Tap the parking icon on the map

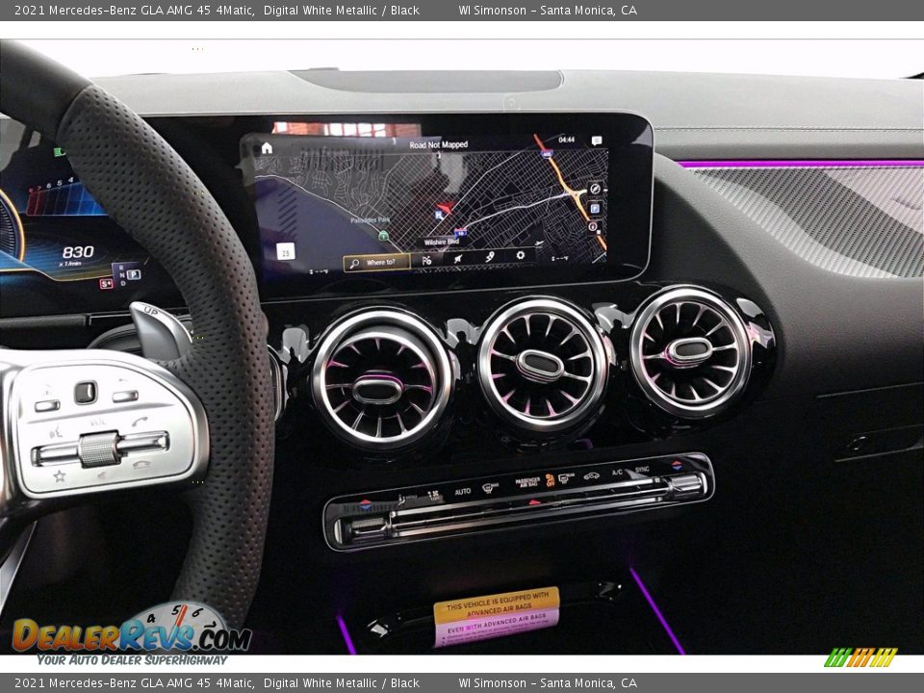tap(595, 209)
